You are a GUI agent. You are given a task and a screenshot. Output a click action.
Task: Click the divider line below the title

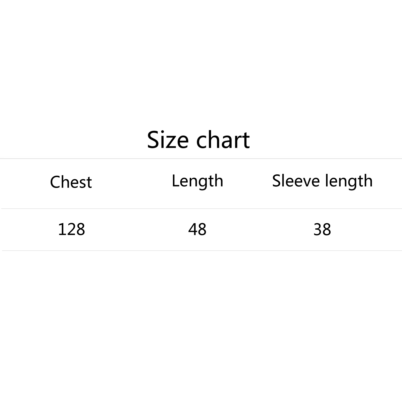click(201, 159)
